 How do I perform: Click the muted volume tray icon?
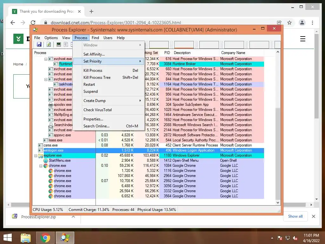coord(295,238)
